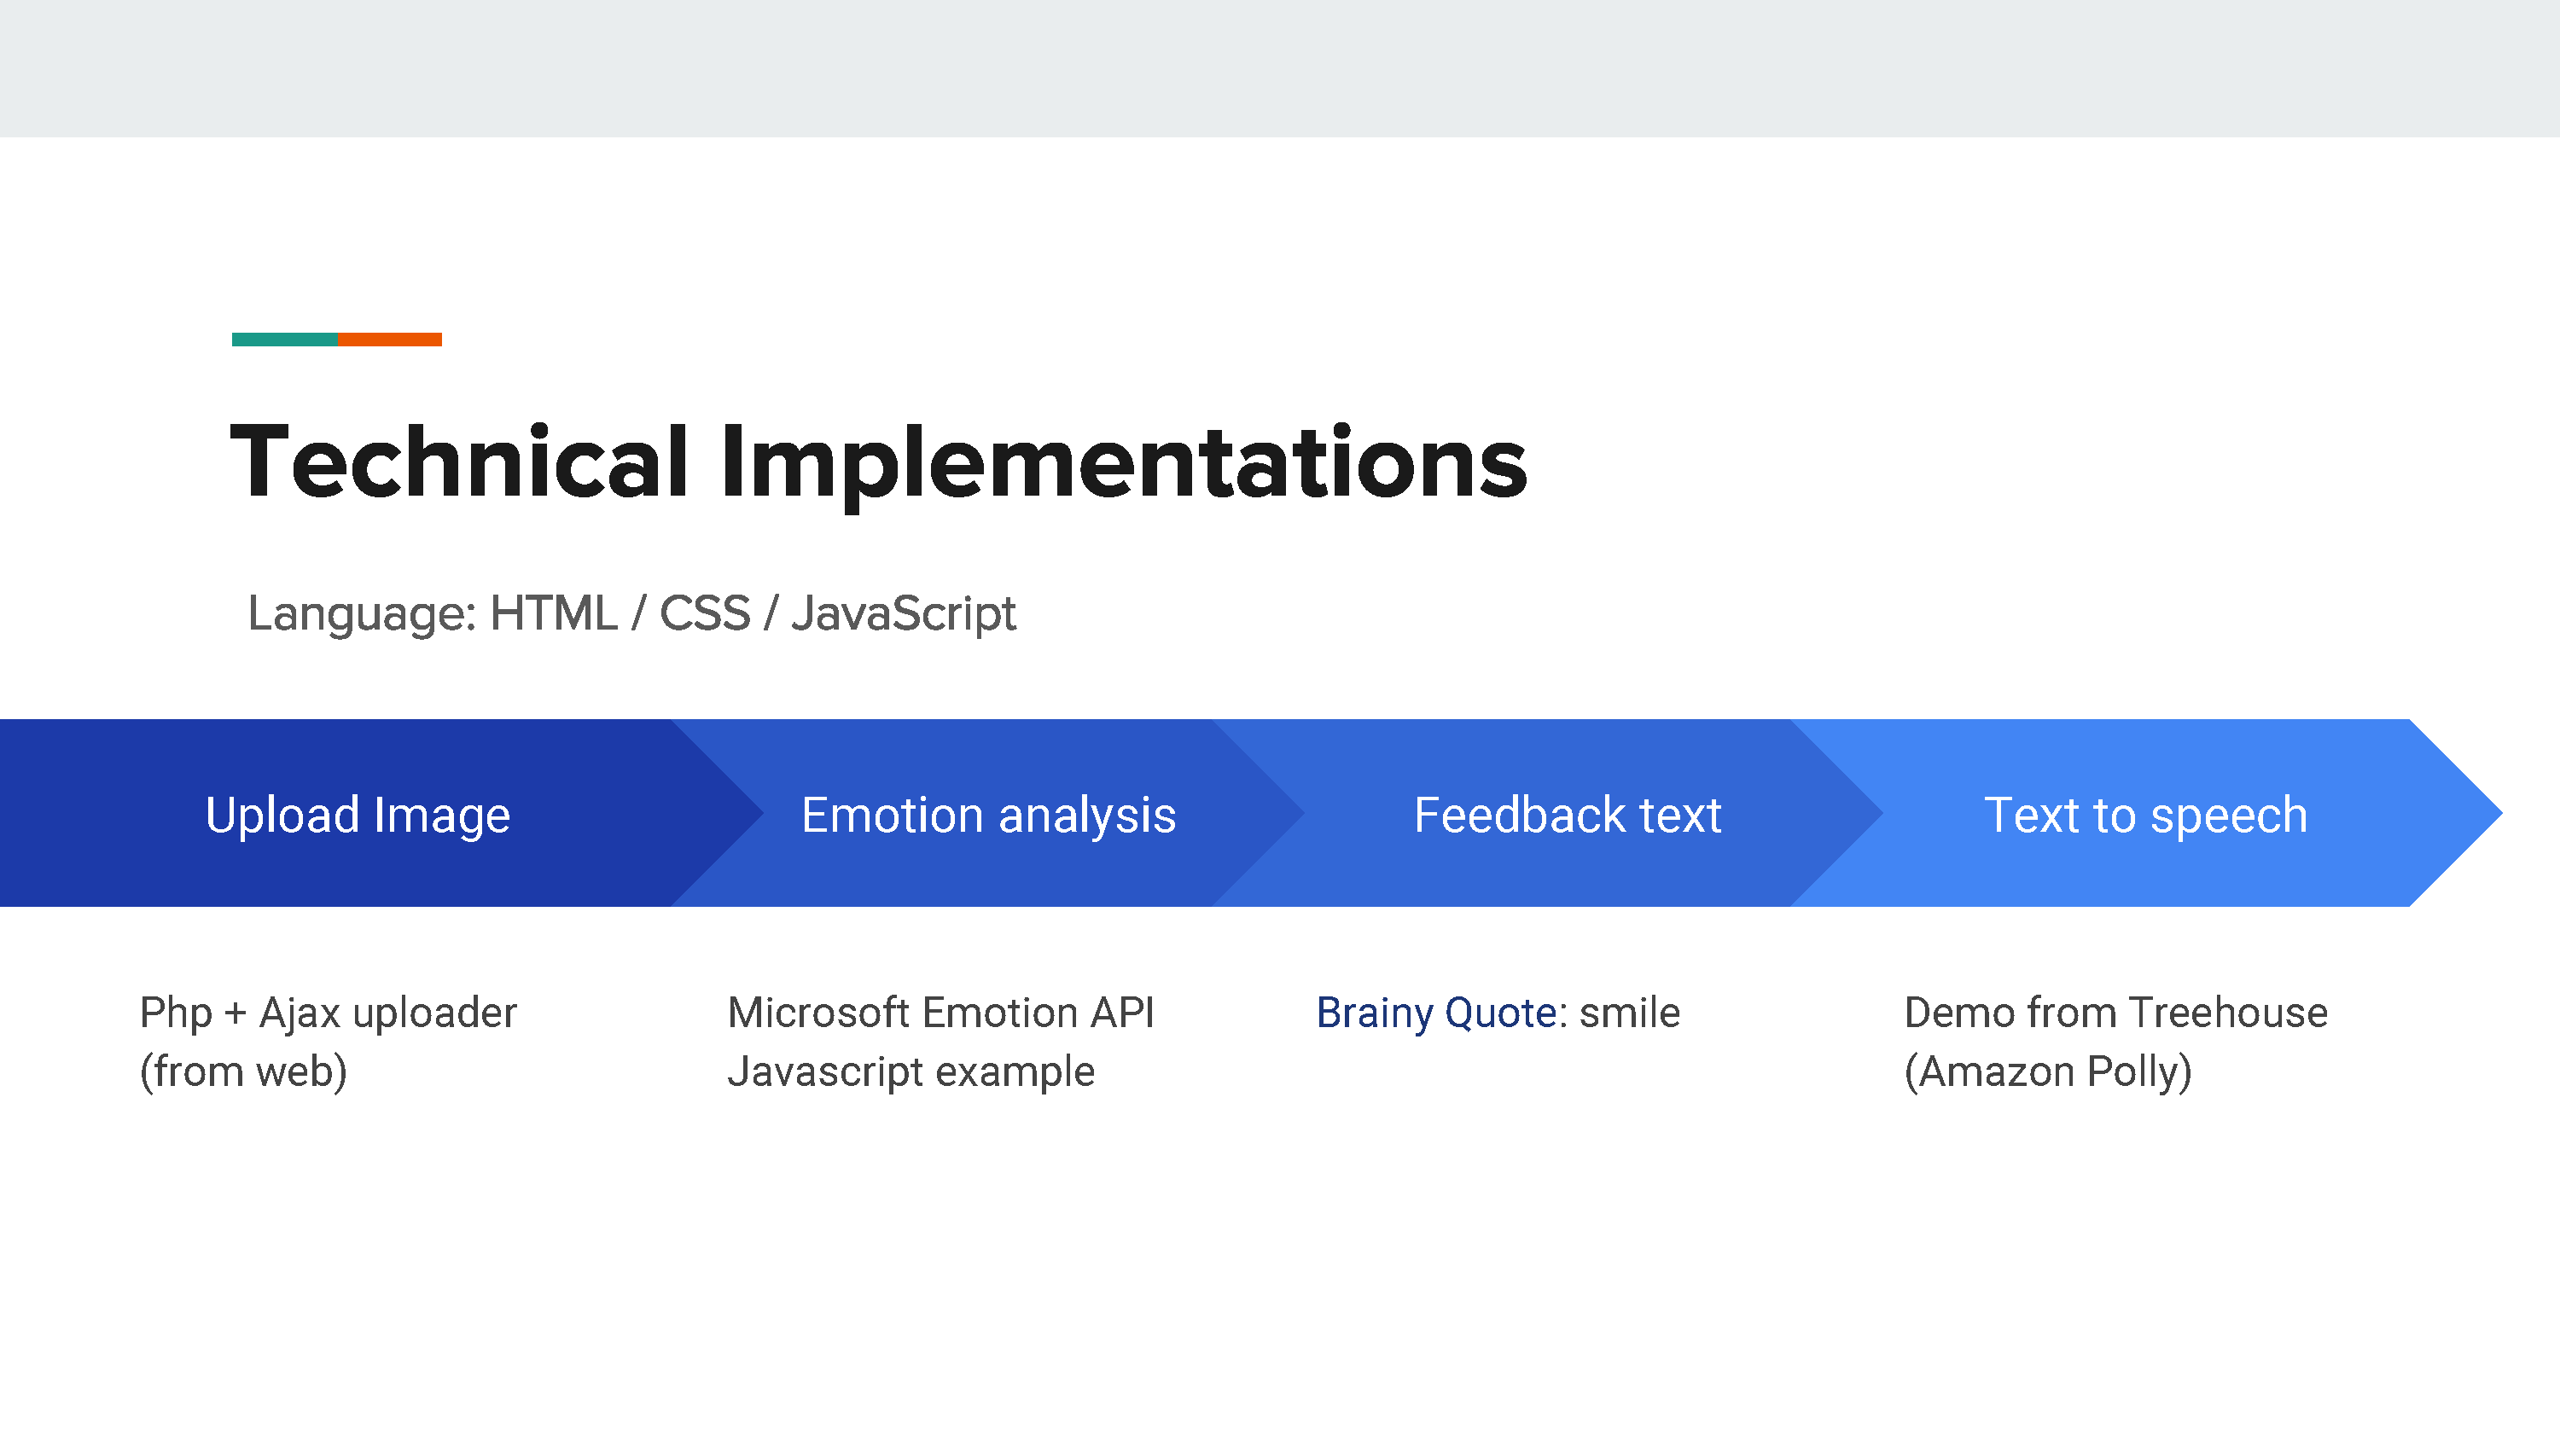Screen dimensions: 2560x1440
Task: Click the Php + Ajax uploader text
Action: click(328, 1013)
